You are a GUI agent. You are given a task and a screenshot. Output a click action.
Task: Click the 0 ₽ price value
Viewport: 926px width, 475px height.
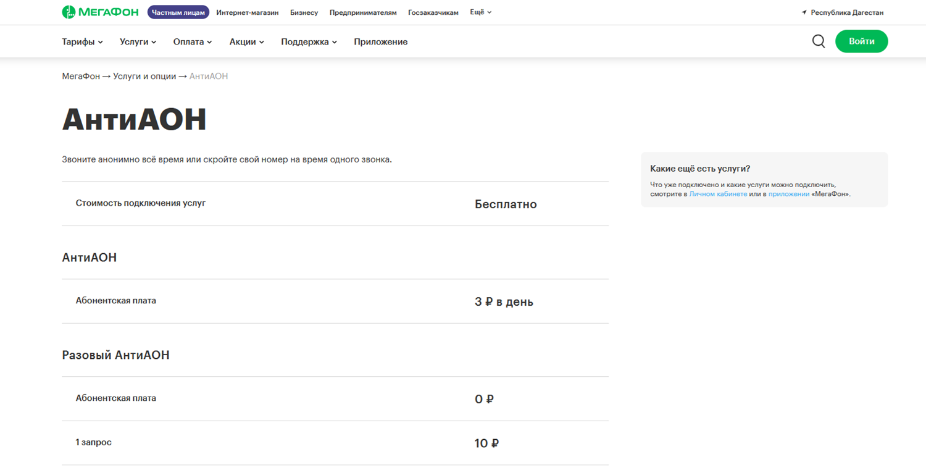tap(484, 400)
